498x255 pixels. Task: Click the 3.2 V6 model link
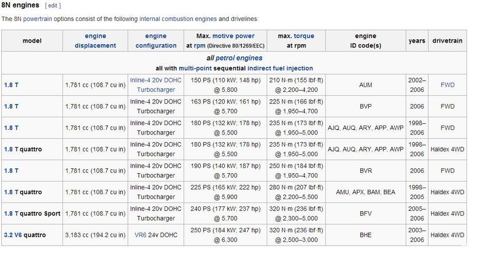click(13, 235)
